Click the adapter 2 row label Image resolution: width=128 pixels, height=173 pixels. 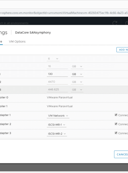[x=6, y=124]
